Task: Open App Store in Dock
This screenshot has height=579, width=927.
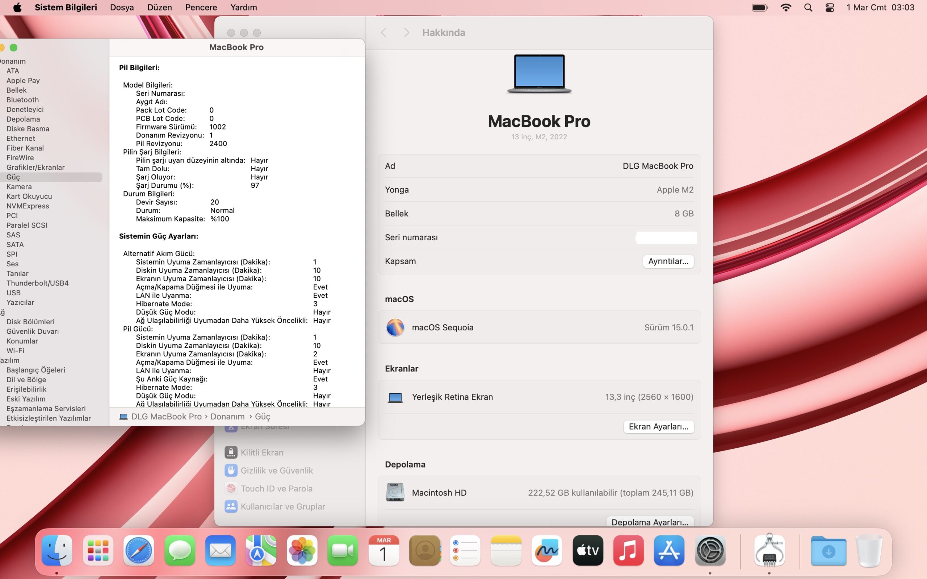Action: pyautogui.click(x=669, y=551)
